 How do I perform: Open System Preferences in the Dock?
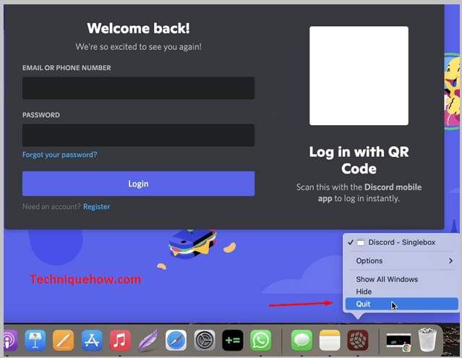[205, 341]
